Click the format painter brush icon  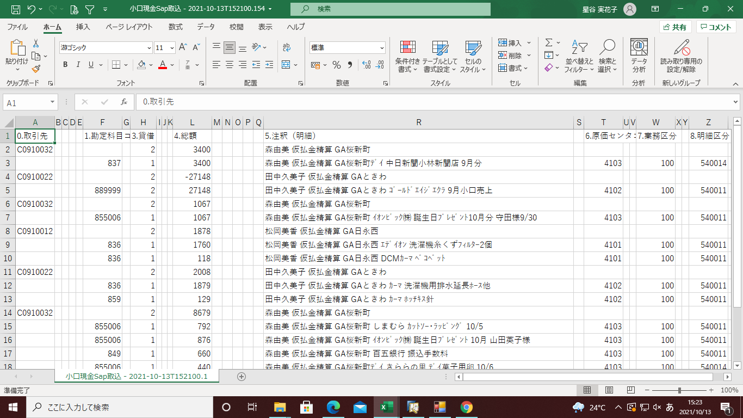36,69
